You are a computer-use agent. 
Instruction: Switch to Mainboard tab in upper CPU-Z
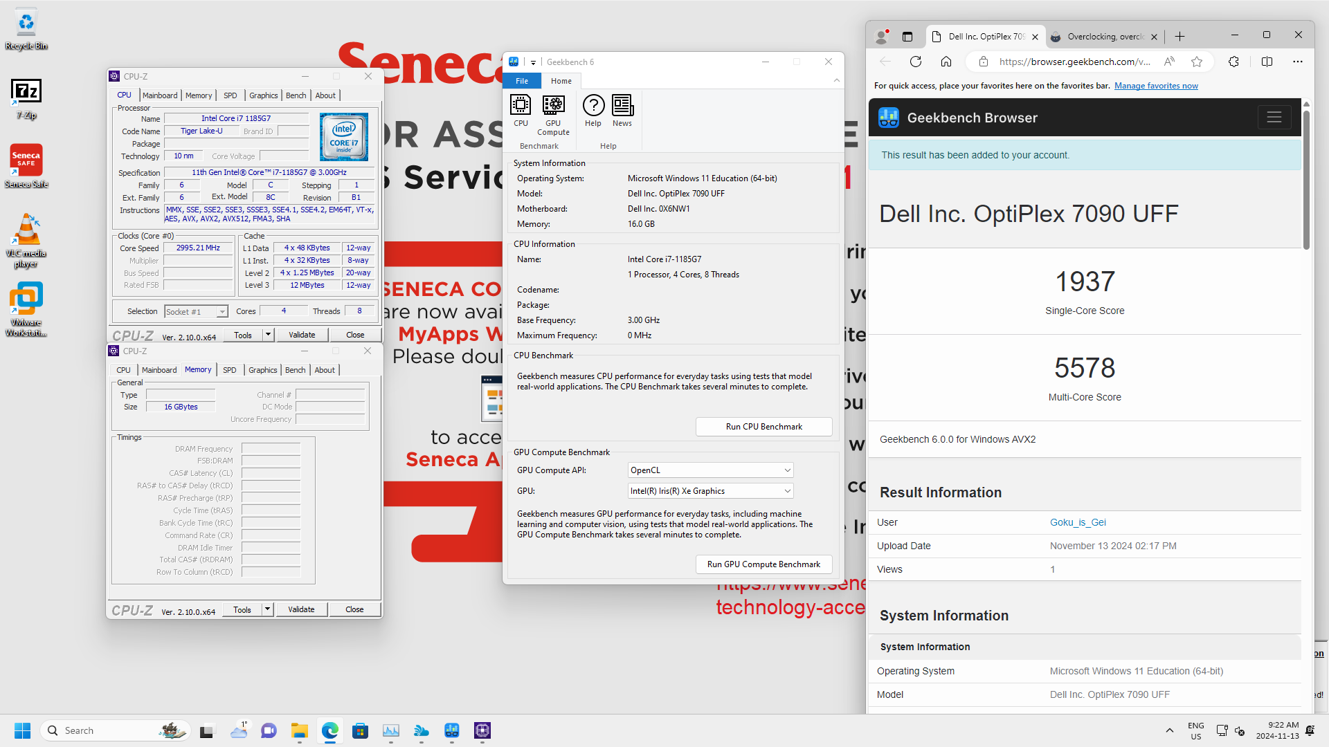(x=160, y=95)
